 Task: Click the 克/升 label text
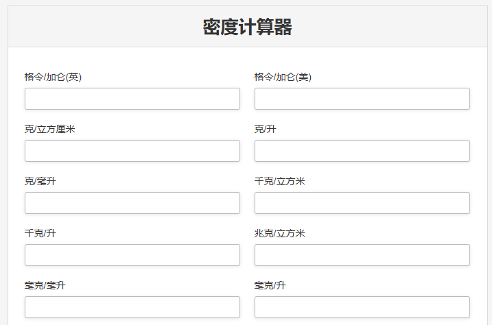pyautogui.click(x=266, y=129)
